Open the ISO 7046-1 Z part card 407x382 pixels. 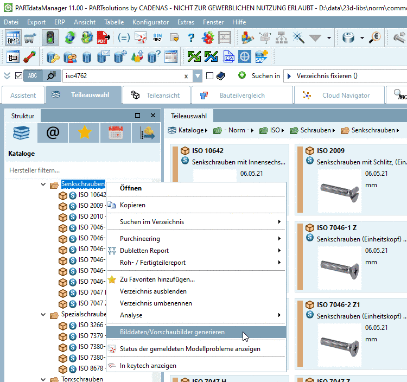point(351,256)
